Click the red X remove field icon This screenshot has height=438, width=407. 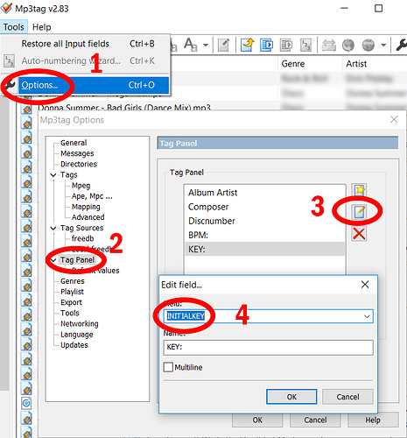click(359, 234)
